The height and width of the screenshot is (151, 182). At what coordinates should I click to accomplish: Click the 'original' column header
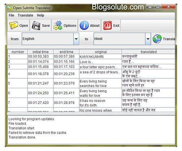click(100, 52)
